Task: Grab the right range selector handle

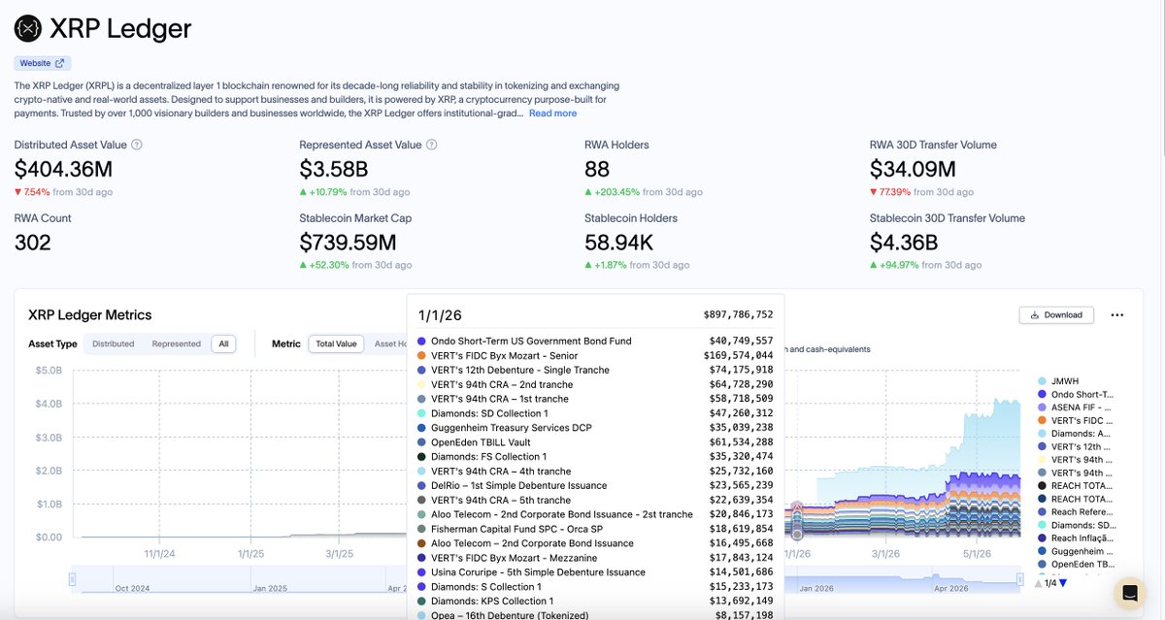Action: coord(1019,579)
